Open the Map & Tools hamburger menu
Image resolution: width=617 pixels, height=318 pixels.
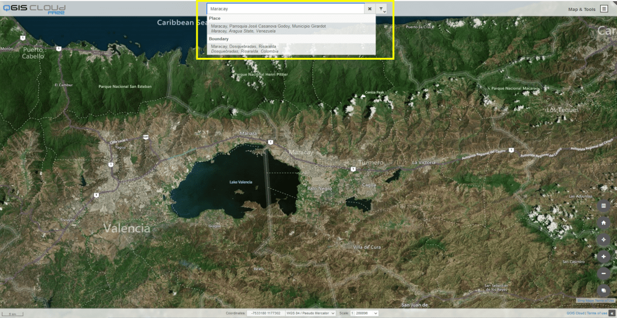tap(604, 9)
